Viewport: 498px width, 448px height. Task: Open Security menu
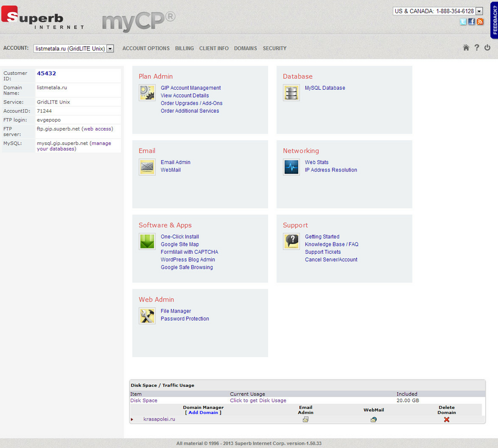point(275,48)
